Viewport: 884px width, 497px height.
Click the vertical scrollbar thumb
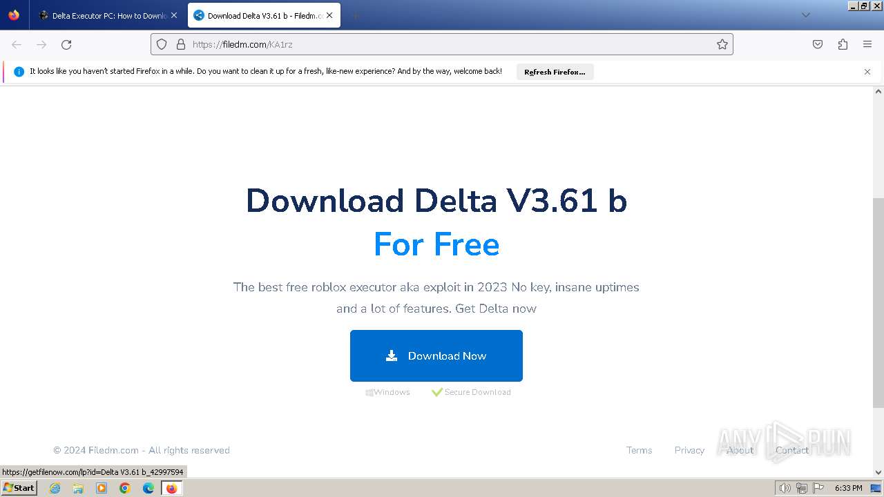pos(878,304)
